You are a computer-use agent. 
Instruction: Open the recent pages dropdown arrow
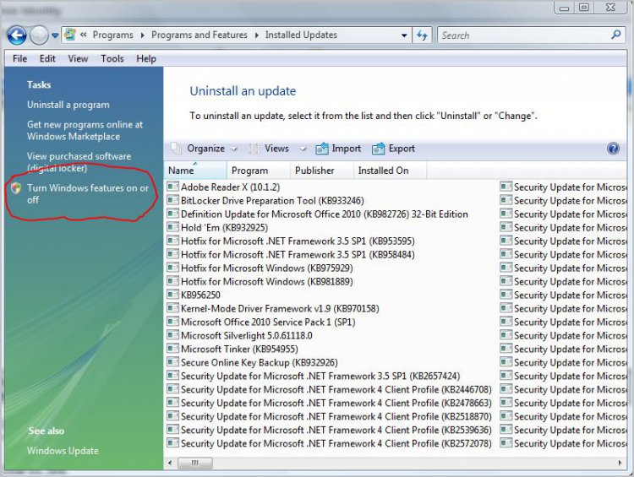(55, 35)
